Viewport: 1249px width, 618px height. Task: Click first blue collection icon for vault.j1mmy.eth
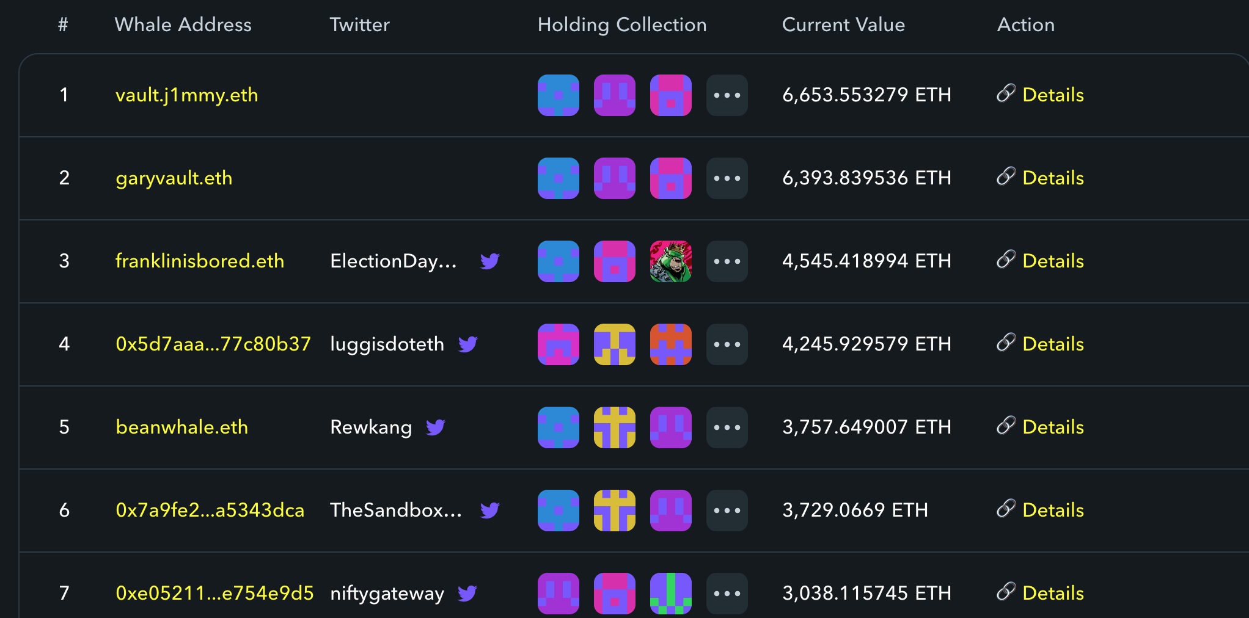point(558,95)
